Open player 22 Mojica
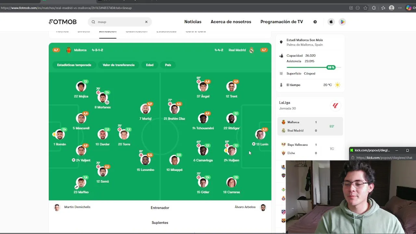416x234 pixels. pos(81,89)
